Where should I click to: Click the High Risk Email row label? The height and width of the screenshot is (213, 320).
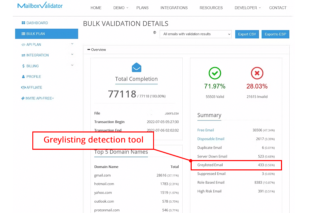click(209, 191)
